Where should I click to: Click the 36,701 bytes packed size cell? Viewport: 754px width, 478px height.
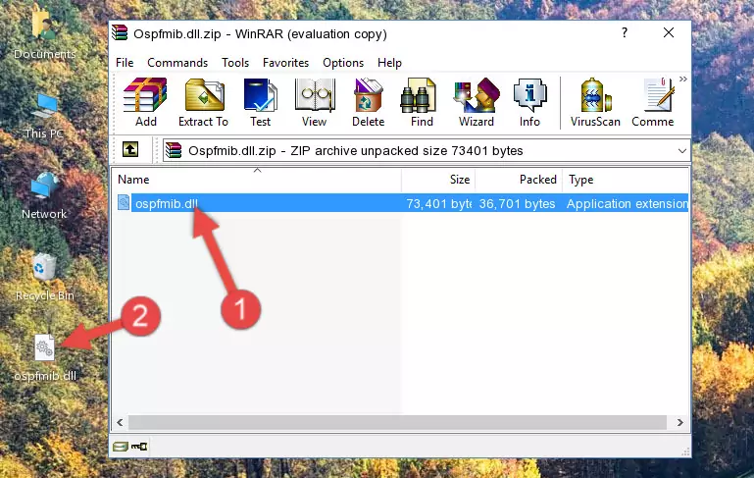517,203
